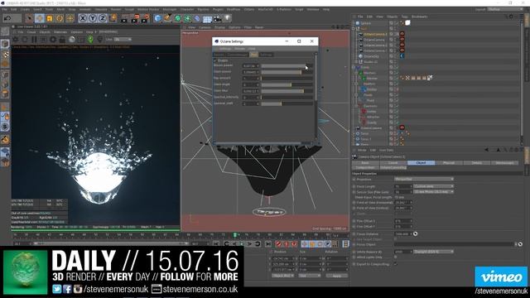Select OctaneSky object in tree
The width and height of the screenshot is (530, 298).
point(372,56)
